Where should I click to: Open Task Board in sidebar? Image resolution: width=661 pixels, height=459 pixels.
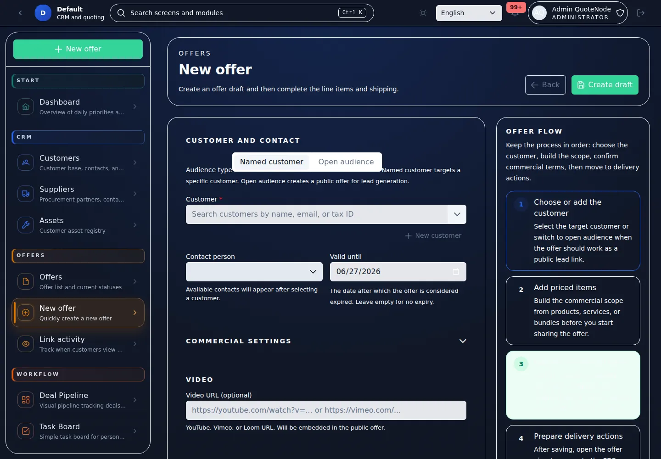pos(78,431)
